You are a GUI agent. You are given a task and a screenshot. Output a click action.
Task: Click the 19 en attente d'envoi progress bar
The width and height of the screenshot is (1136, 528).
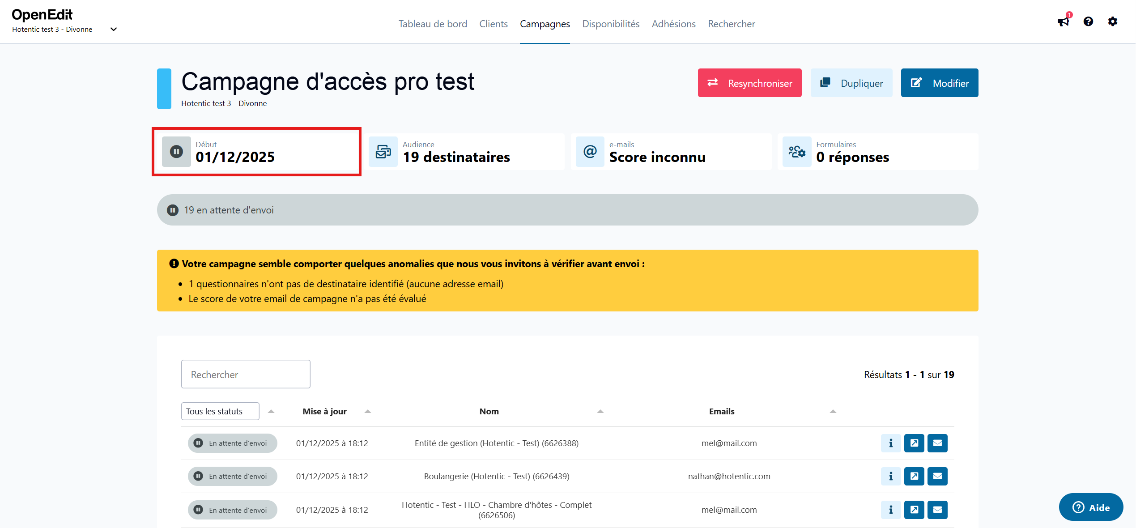click(567, 210)
